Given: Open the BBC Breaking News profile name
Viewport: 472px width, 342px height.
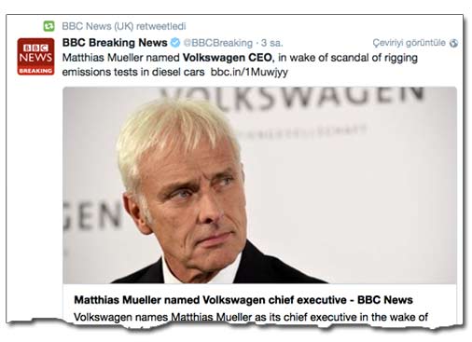Looking at the screenshot, I should (x=115, y=43).
